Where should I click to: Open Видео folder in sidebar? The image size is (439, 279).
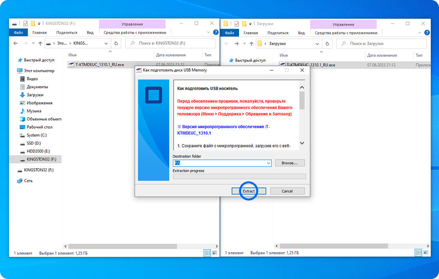coord(29,79)
